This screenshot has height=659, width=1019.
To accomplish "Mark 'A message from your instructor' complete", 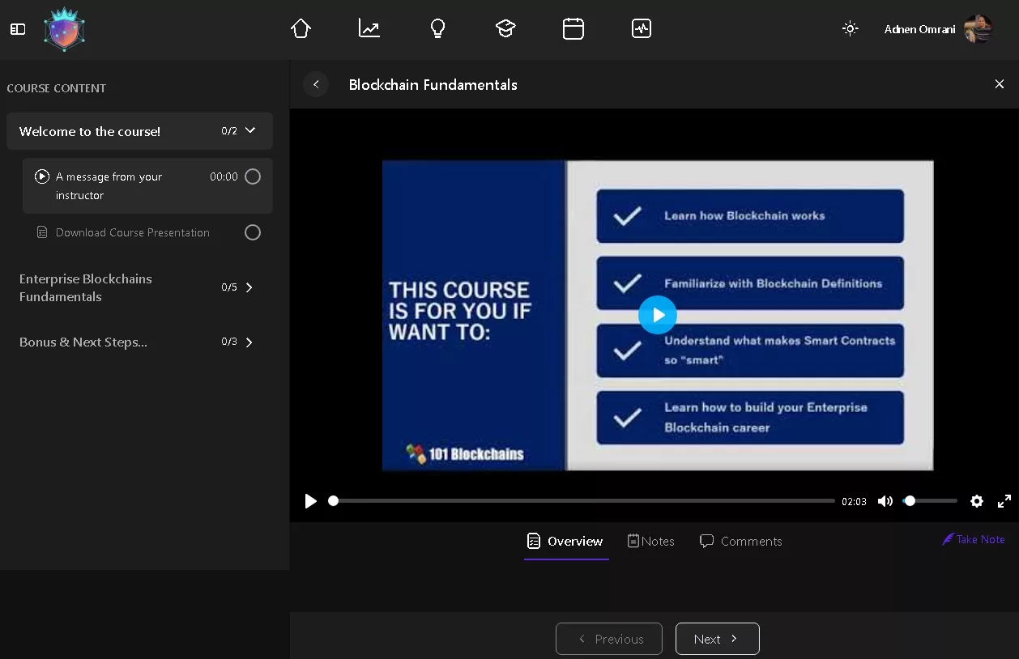I will [253, 176].
